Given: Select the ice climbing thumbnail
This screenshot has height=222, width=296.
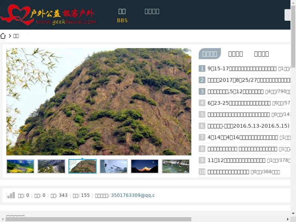Looking at the screenshot, I should [x=114, y=166].
